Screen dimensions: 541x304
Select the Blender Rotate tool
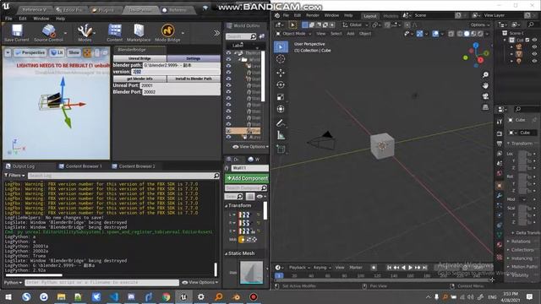[x=281, y=84]
